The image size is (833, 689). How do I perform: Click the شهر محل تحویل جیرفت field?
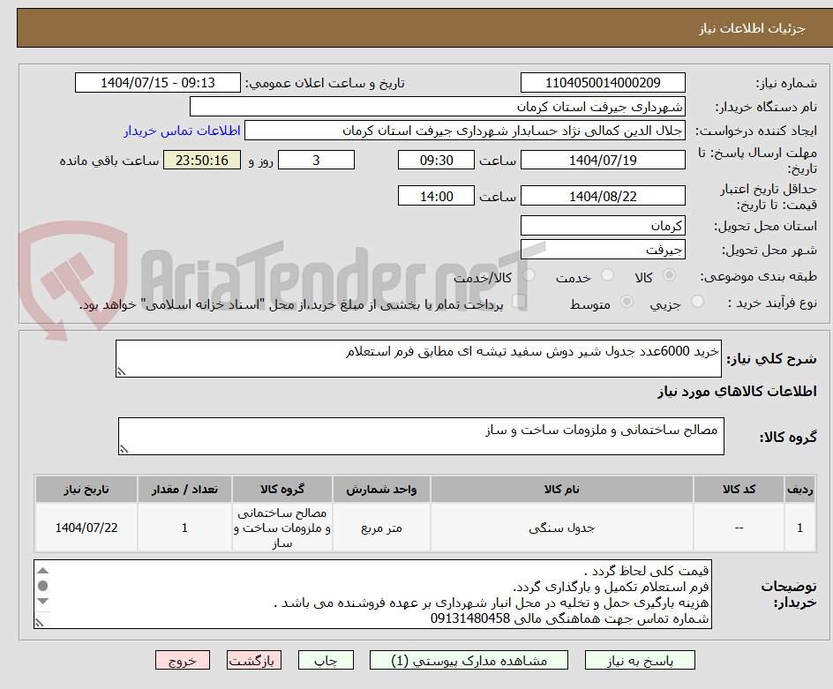point(603,249)
